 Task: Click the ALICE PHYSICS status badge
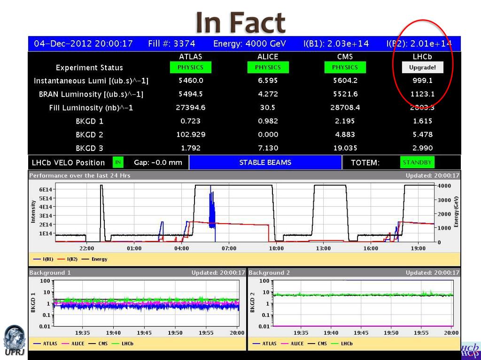[x=268, y=67]
